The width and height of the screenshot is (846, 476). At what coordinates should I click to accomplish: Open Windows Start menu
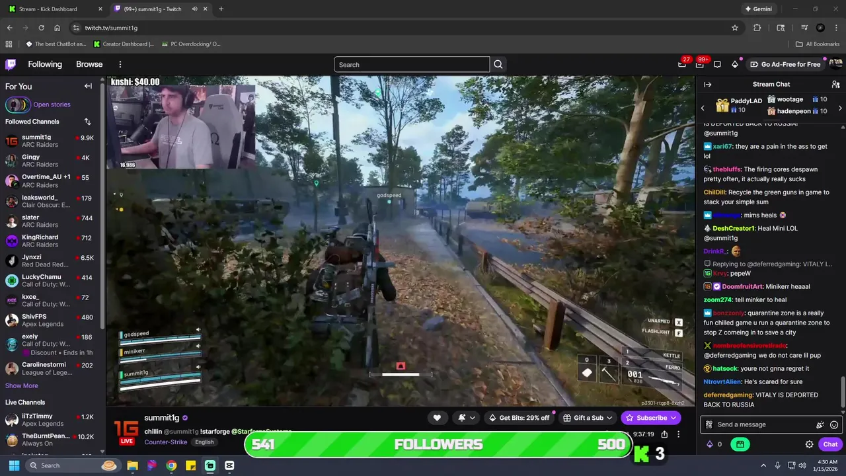tap(14, 465)
